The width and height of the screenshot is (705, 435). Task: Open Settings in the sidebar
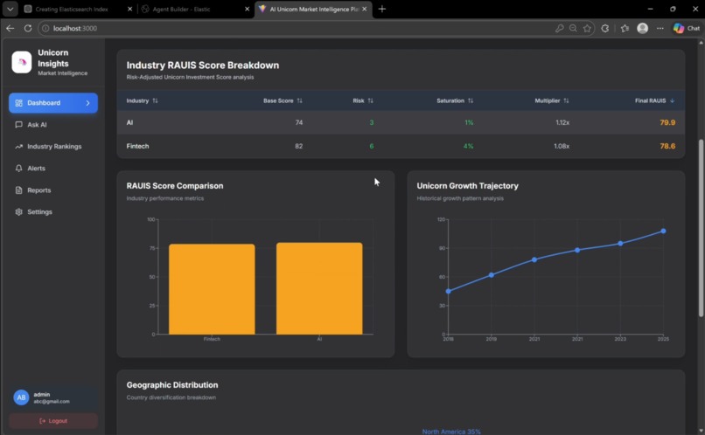tap(53, 212)
